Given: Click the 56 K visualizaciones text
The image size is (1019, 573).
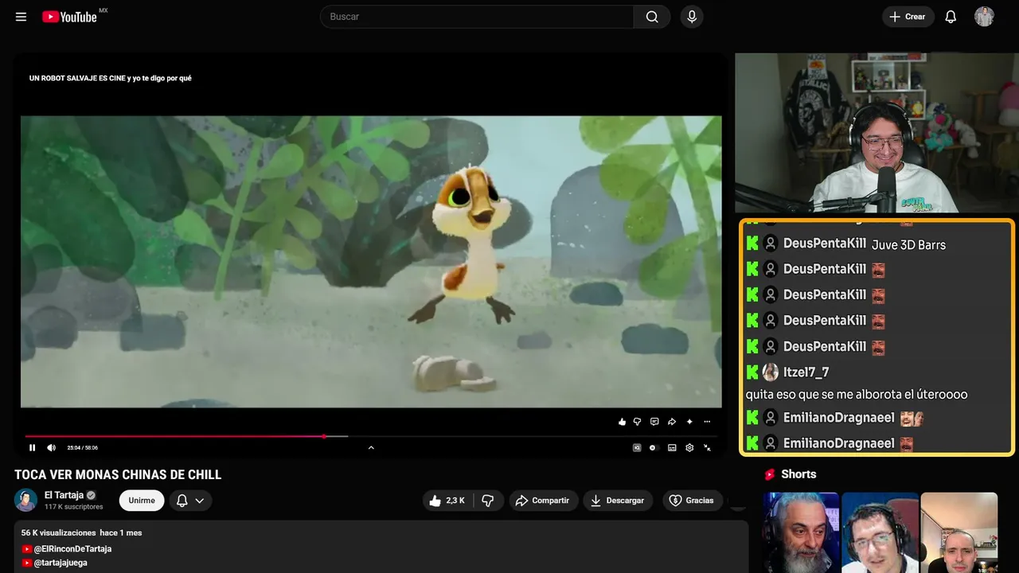Looking at the screenshot, I should tap(59, 532).
